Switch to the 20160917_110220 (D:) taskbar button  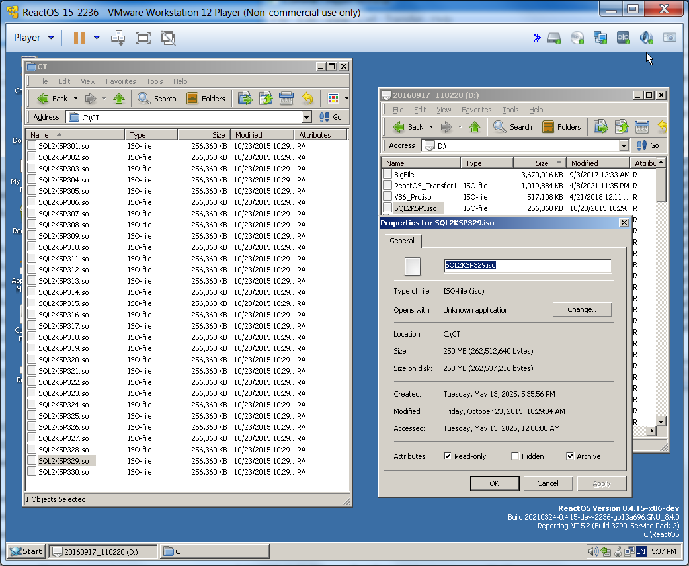[x=103, y=551]
